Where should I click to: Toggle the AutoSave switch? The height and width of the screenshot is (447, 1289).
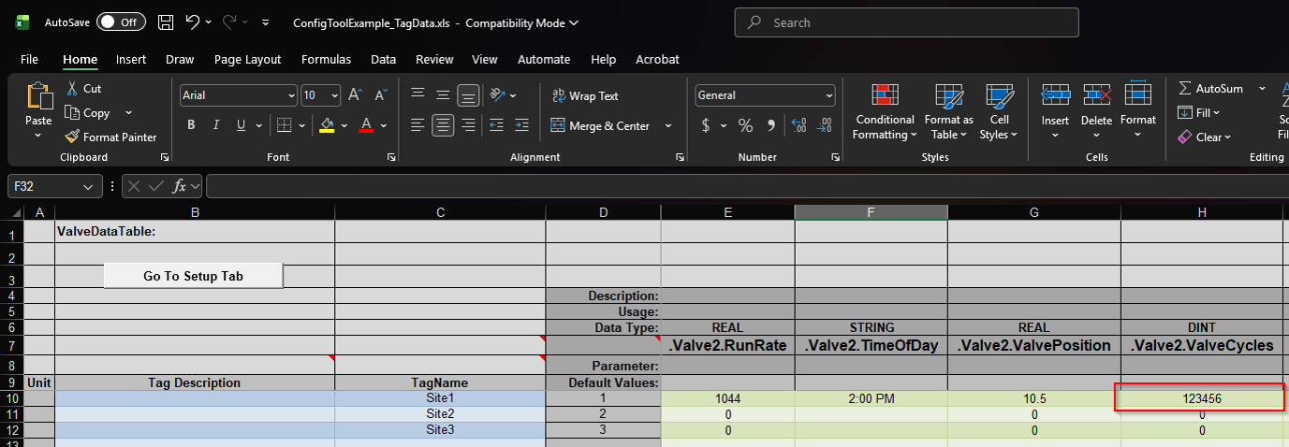[x=122, y=22]
